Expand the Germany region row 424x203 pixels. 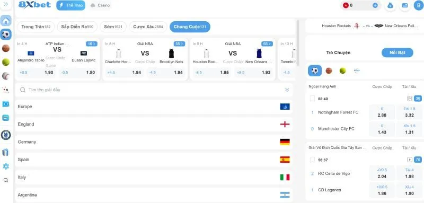(x=154, y=142)
